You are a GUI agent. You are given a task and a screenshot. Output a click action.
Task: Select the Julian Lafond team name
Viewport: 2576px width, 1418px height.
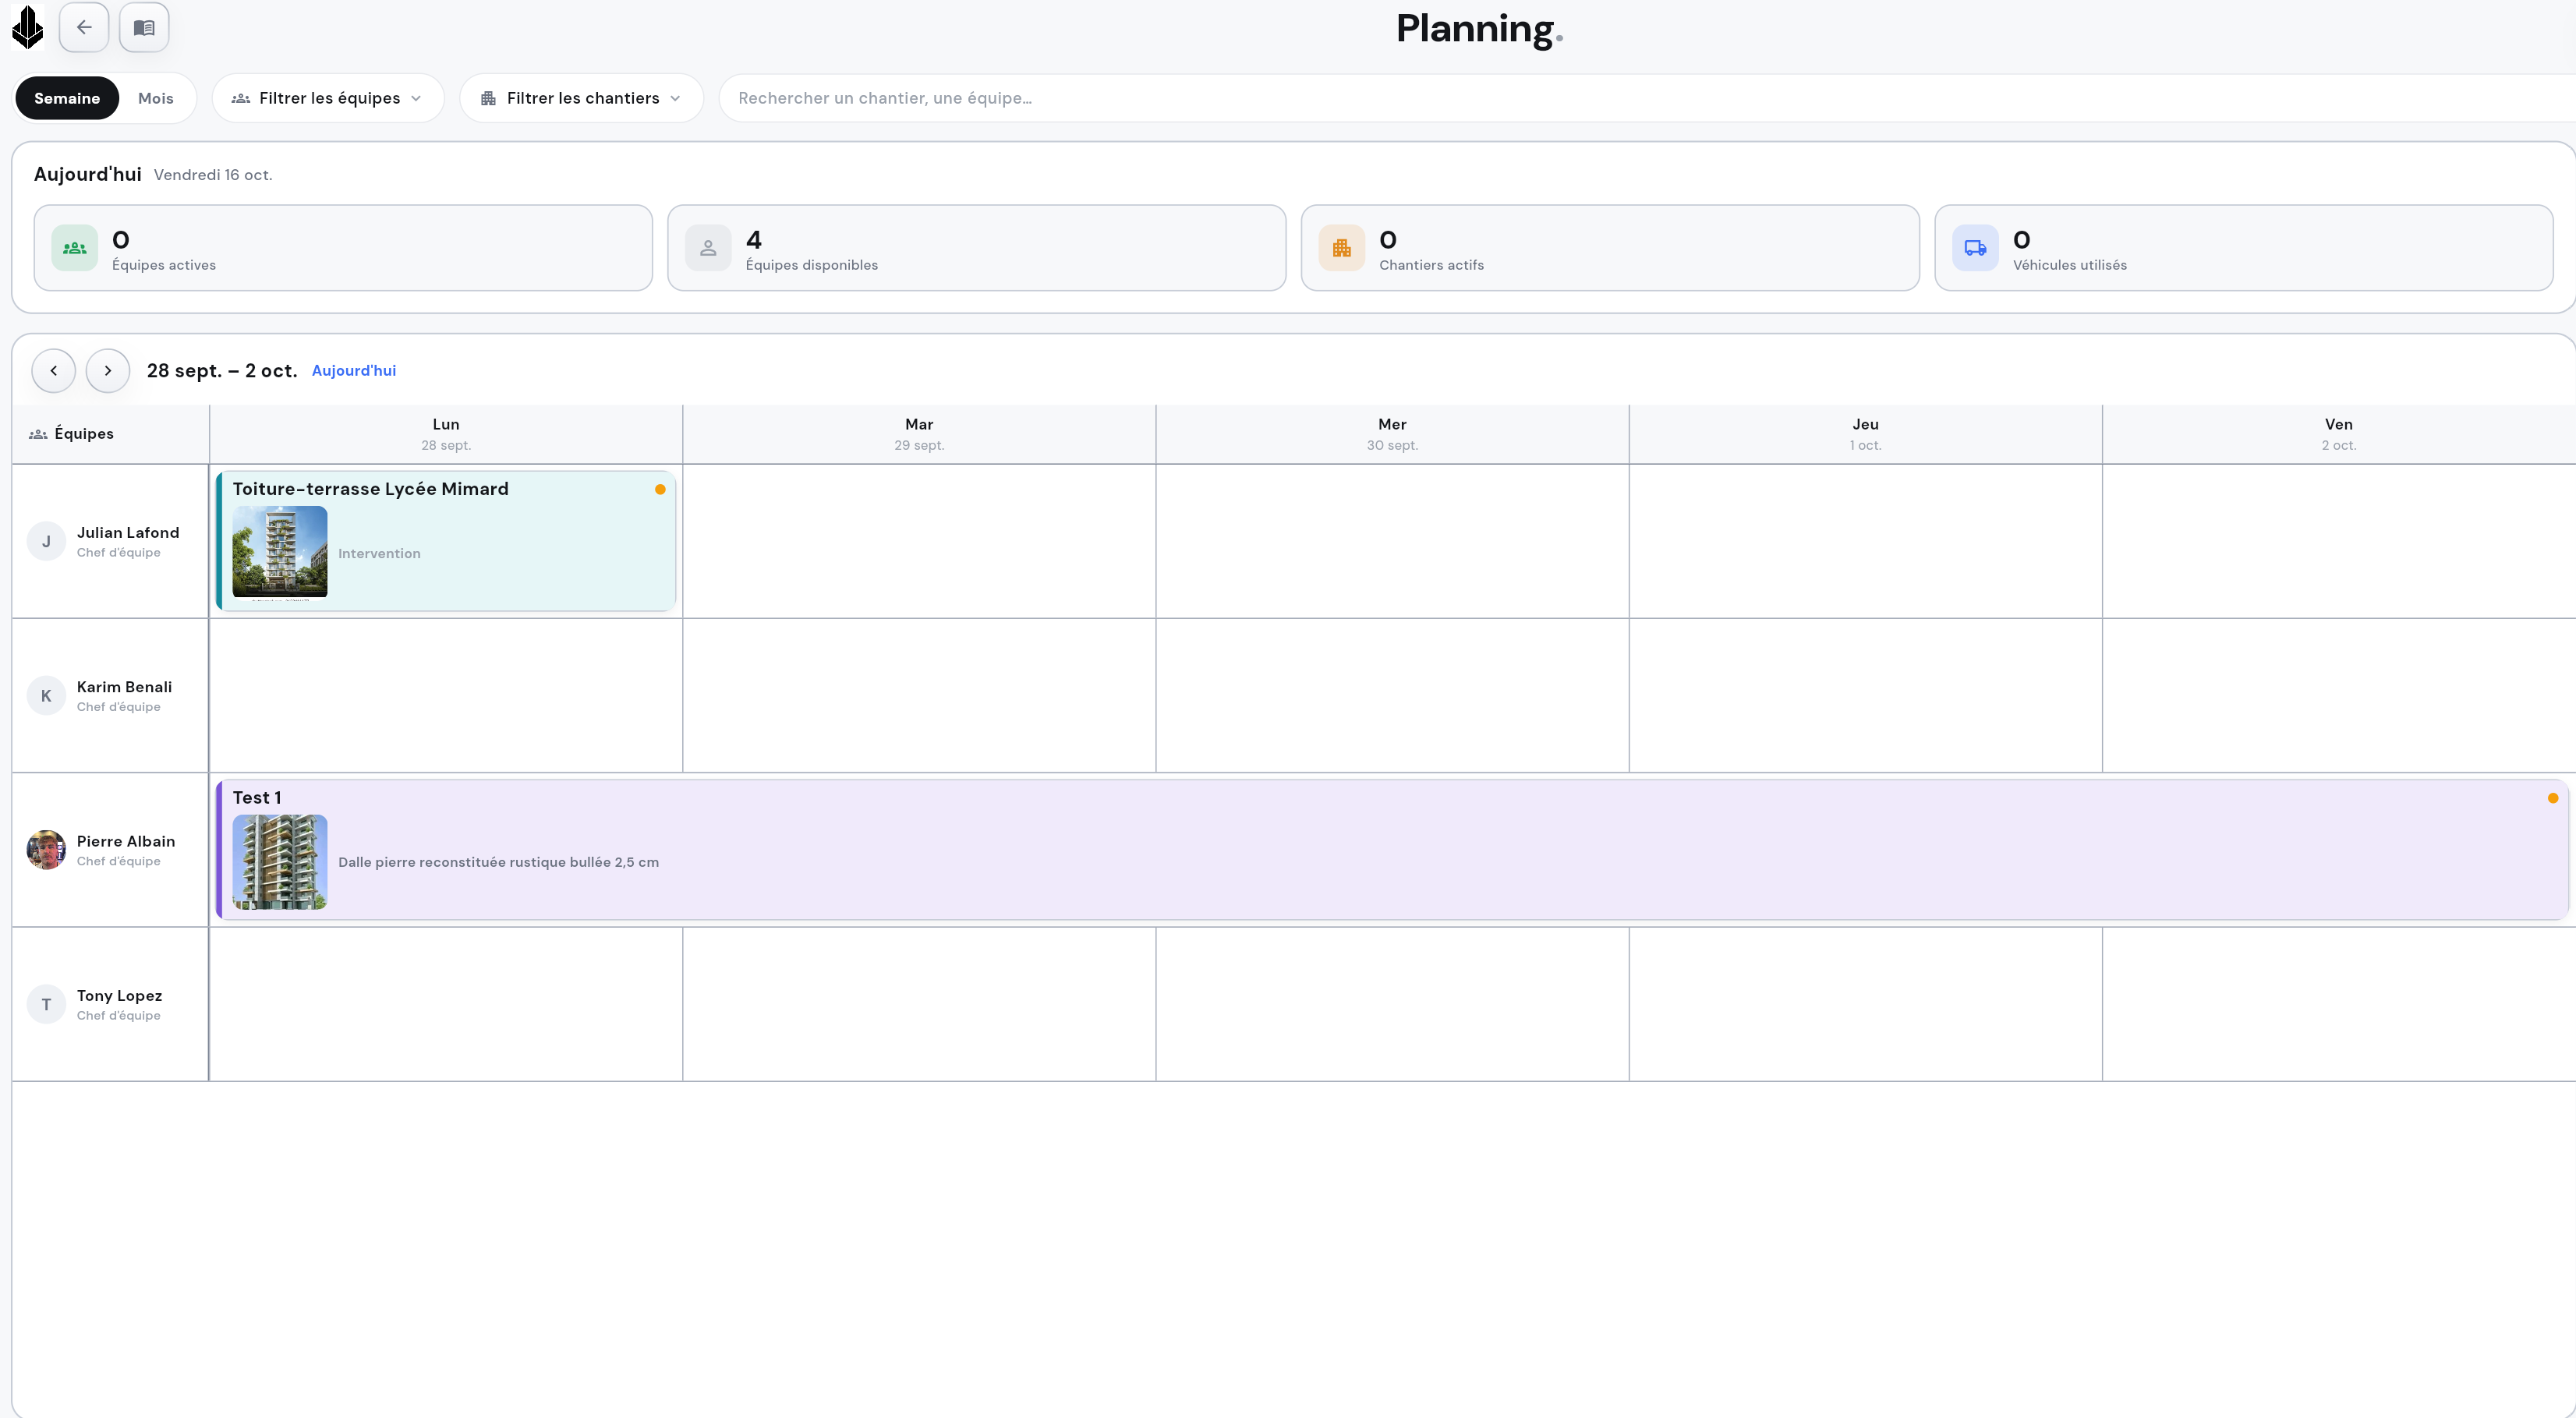point(128,533)
